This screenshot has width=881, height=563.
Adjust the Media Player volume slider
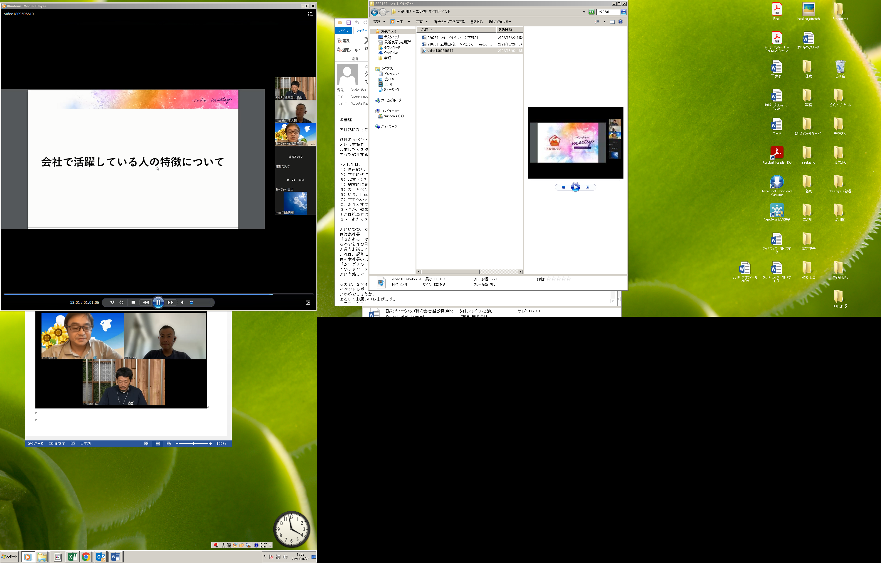point(200,302)
